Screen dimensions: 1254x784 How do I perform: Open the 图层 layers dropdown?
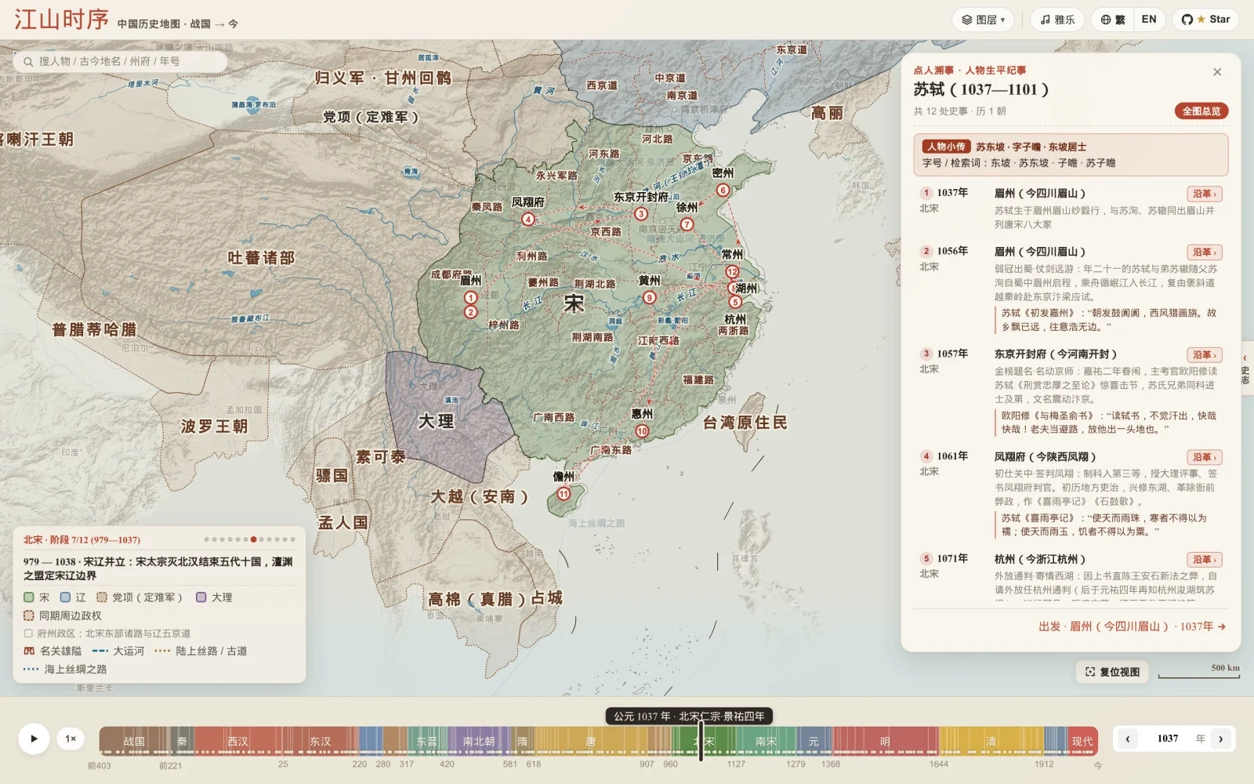coord(983,20)
